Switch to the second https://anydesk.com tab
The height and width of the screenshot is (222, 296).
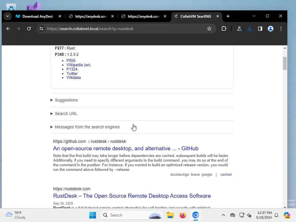pyautogui.click(x=143, y=16)
